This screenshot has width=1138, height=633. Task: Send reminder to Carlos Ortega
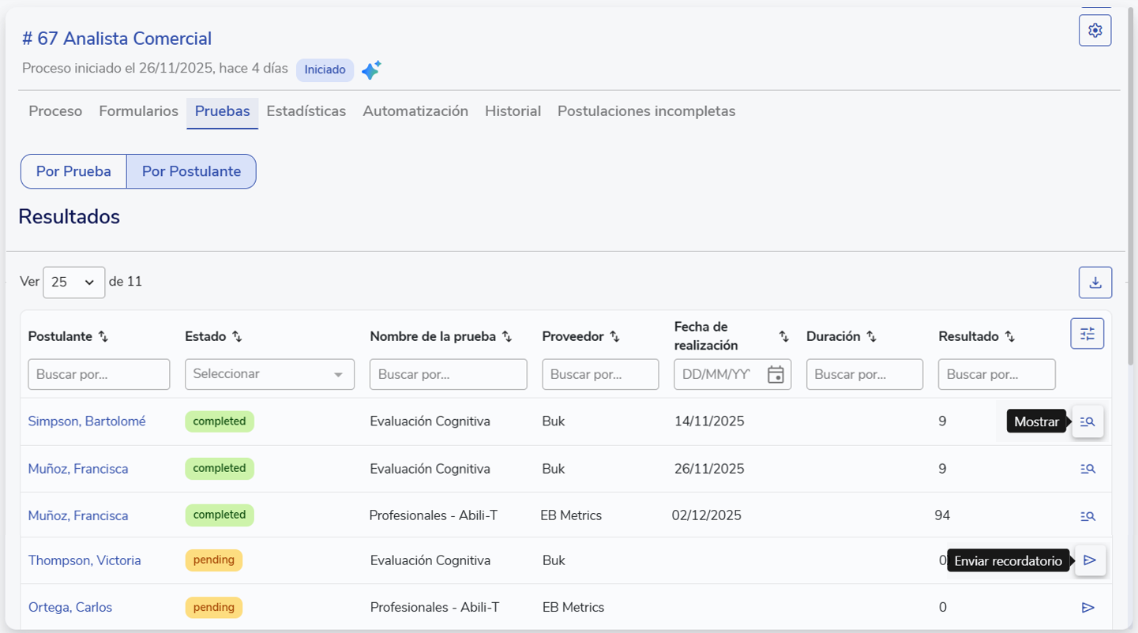(1087, 608)
